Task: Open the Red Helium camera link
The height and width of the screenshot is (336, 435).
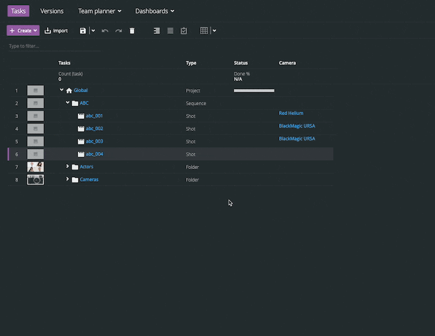Action: [x=291, y=113]
